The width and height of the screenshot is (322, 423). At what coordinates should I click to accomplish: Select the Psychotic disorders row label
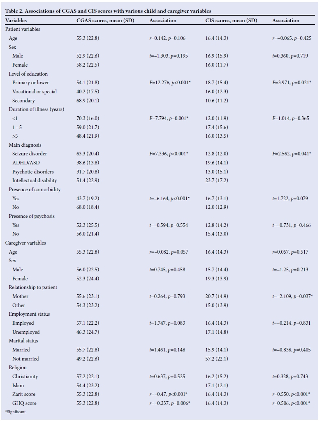(33, 172)
